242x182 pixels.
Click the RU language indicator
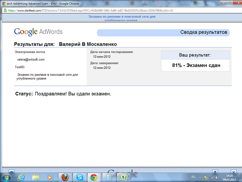193,177
